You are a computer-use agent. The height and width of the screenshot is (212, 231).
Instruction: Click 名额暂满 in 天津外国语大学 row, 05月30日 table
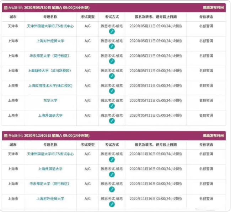206,26
